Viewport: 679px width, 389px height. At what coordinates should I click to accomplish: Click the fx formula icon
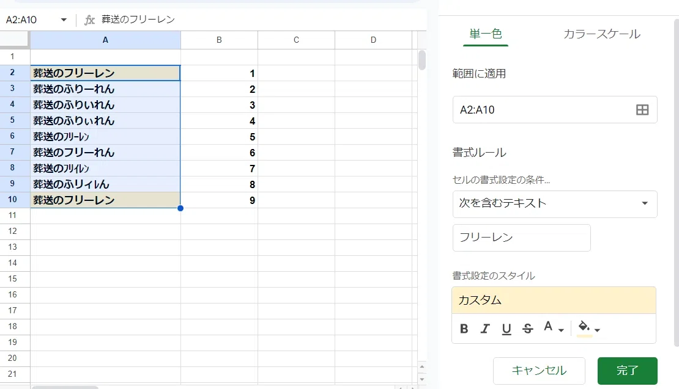click(x=90, y=20)
